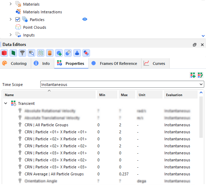Select the gray funnel filter icon
Screen dimensions: 206x188
22,53
